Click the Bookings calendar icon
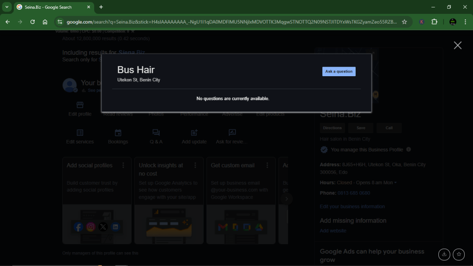The image size is (473, 266). coord(118,133)
